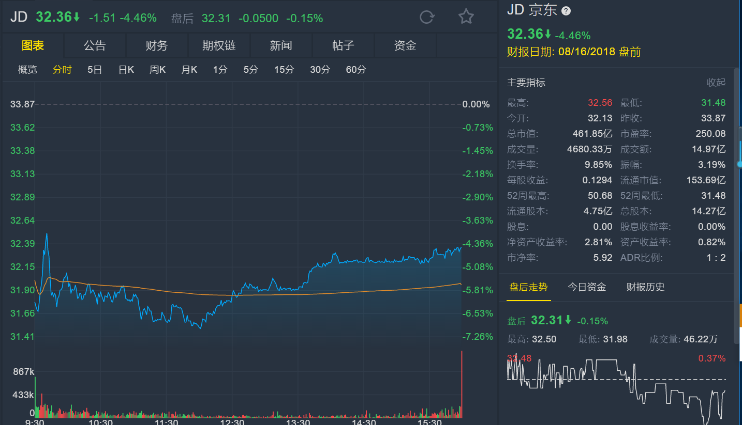Image resolution: width=742 pixels, height=425 pixels.
Task: Click the 换手率 value 9.85%
Action: [598, 165]
